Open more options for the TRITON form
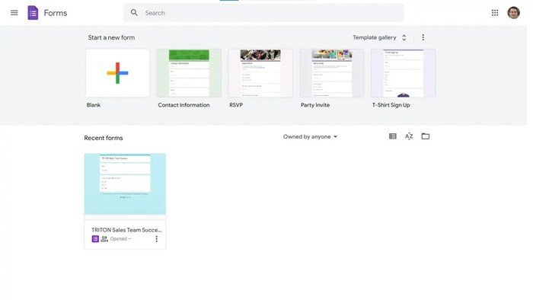This screenshot has height=300, width=533. coord(156,239)
